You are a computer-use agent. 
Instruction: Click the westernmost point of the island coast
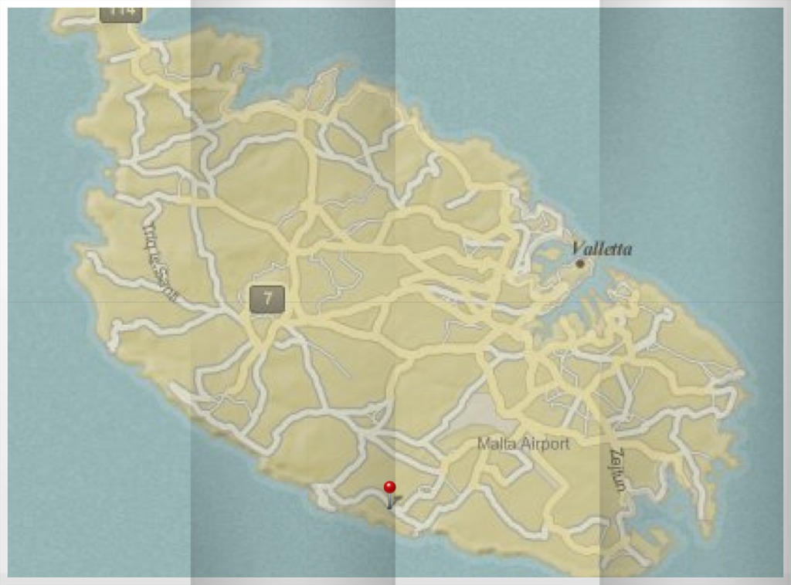[x=76, y=255]
